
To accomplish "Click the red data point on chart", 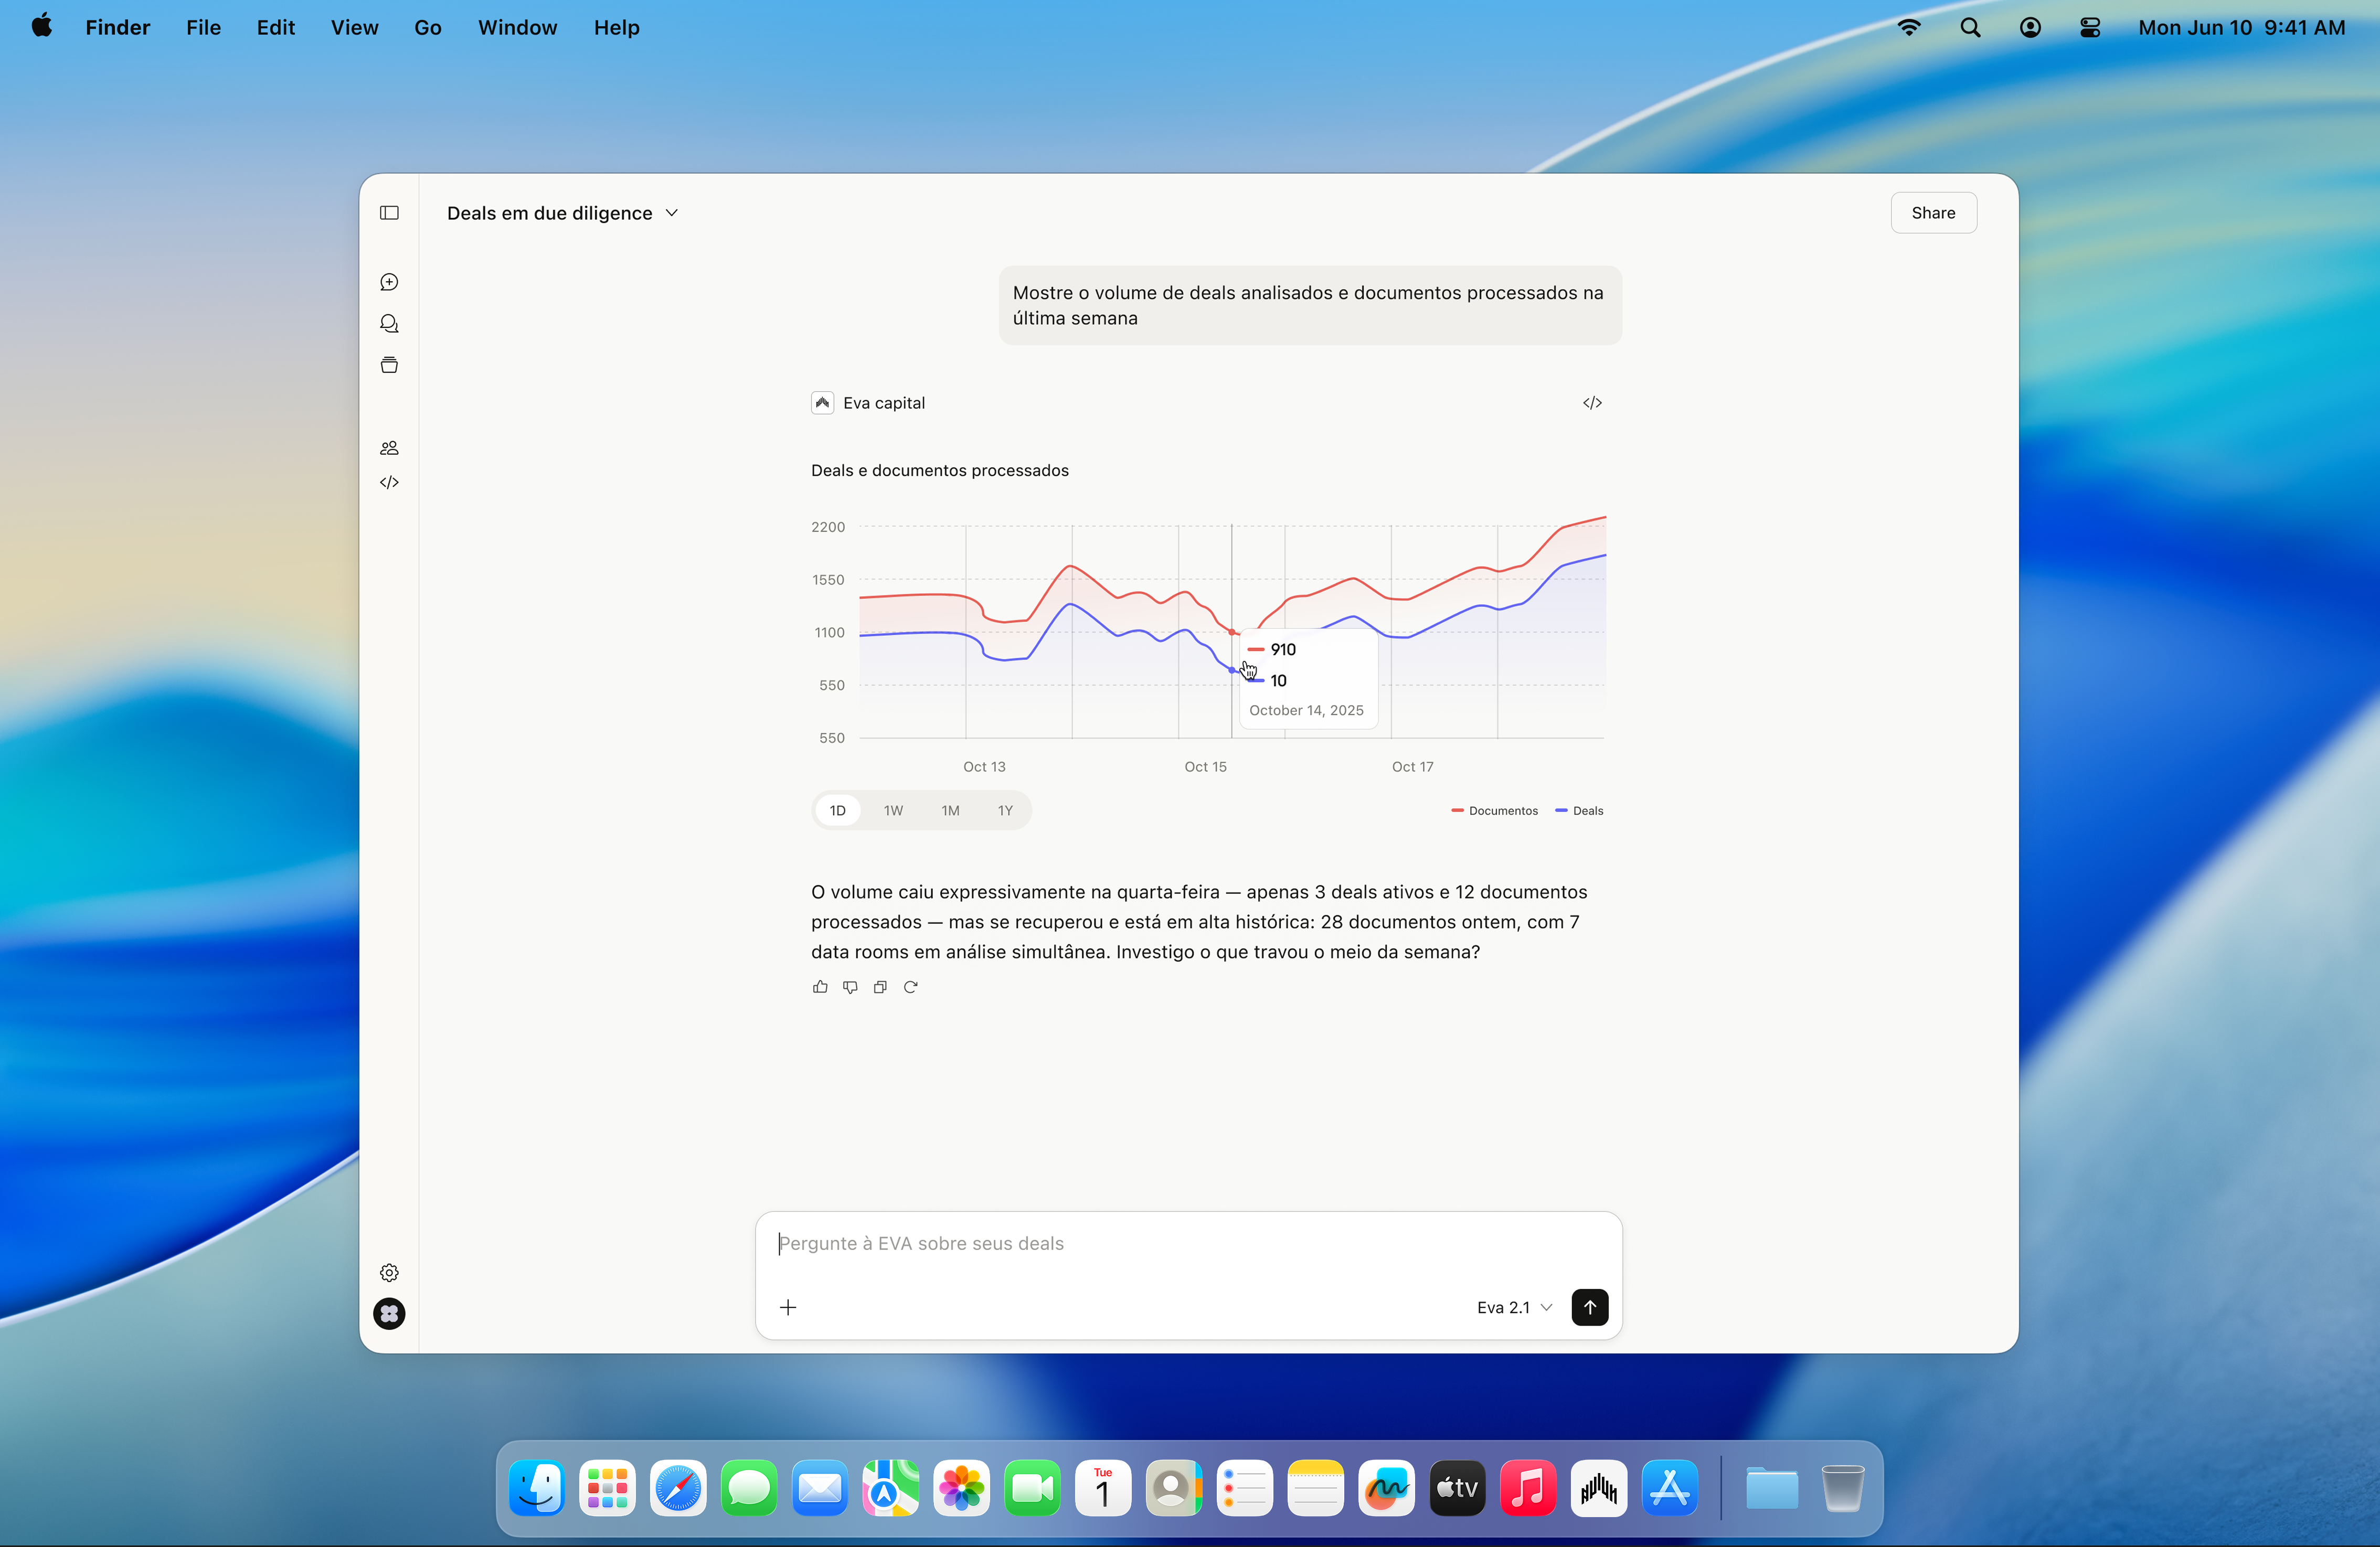I will point(1232,632).
